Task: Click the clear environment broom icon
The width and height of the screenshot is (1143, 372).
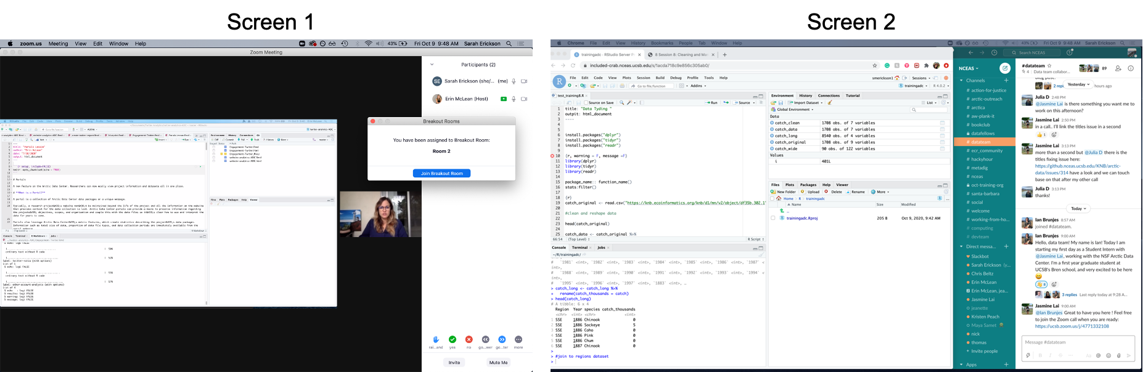Action: click(x=830, y=103)
